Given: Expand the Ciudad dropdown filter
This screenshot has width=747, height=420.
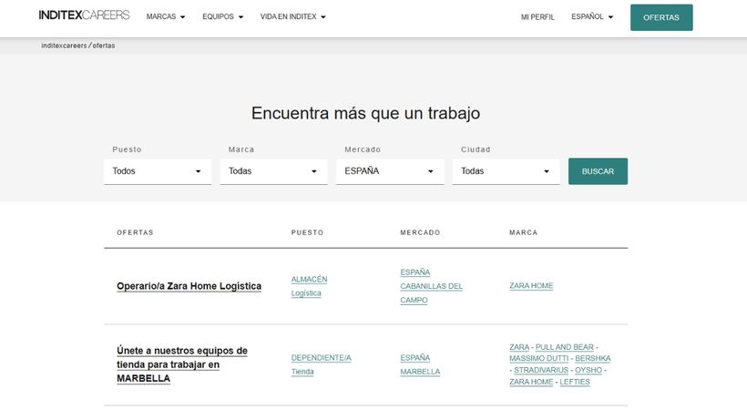Looking at the screenshot, I should 506,171.
